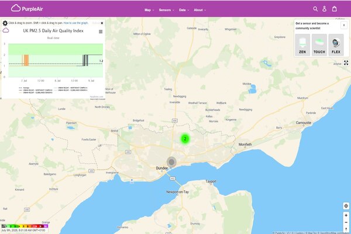Toggle fullscreen map view icon
351x234 pixels.
pos(346,63)
